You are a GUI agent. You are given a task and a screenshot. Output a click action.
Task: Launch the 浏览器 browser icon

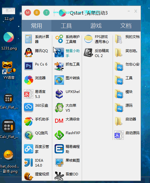[29, 80]
